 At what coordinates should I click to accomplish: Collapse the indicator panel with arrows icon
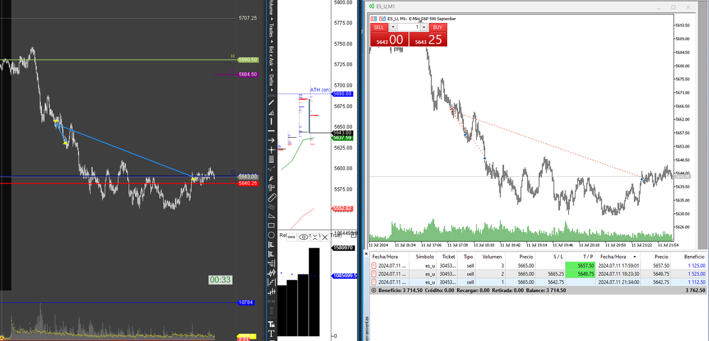(315, 237)
